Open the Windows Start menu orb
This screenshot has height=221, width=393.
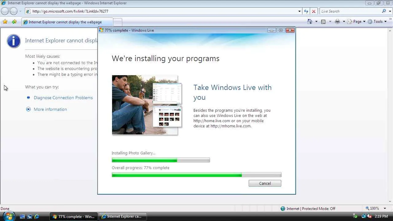tap(8, 216)
